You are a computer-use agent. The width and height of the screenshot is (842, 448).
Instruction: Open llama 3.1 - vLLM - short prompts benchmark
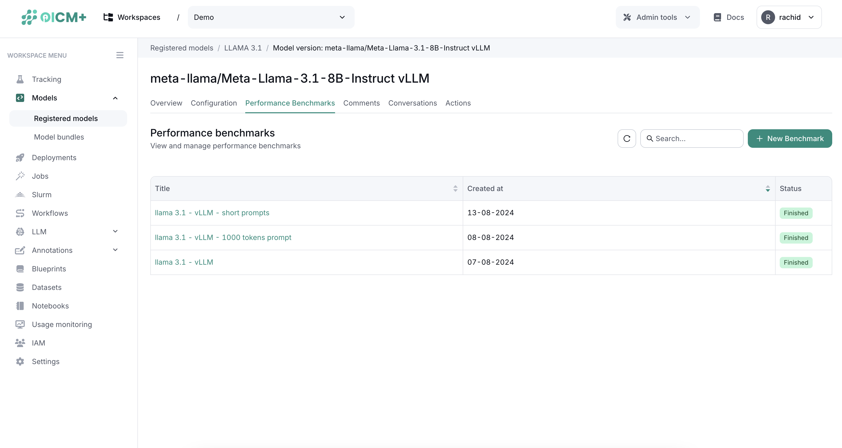[x=212, y=213]
